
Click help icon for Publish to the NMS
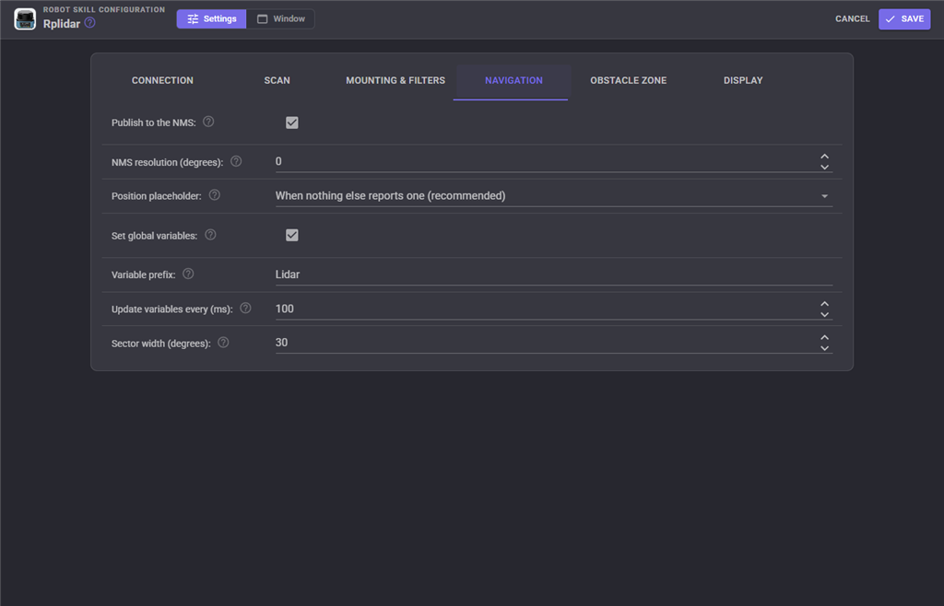[x=208, y=122]
